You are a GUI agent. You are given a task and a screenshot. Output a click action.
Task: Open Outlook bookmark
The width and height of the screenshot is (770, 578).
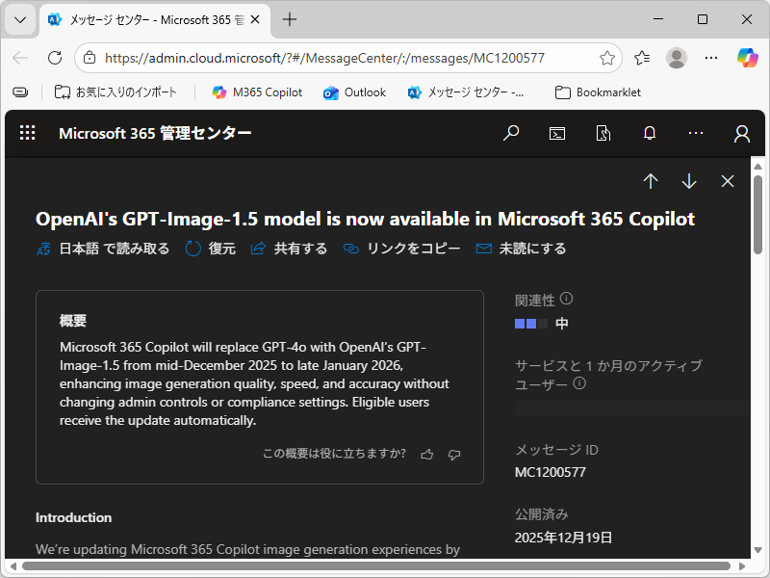pos(354,92)
